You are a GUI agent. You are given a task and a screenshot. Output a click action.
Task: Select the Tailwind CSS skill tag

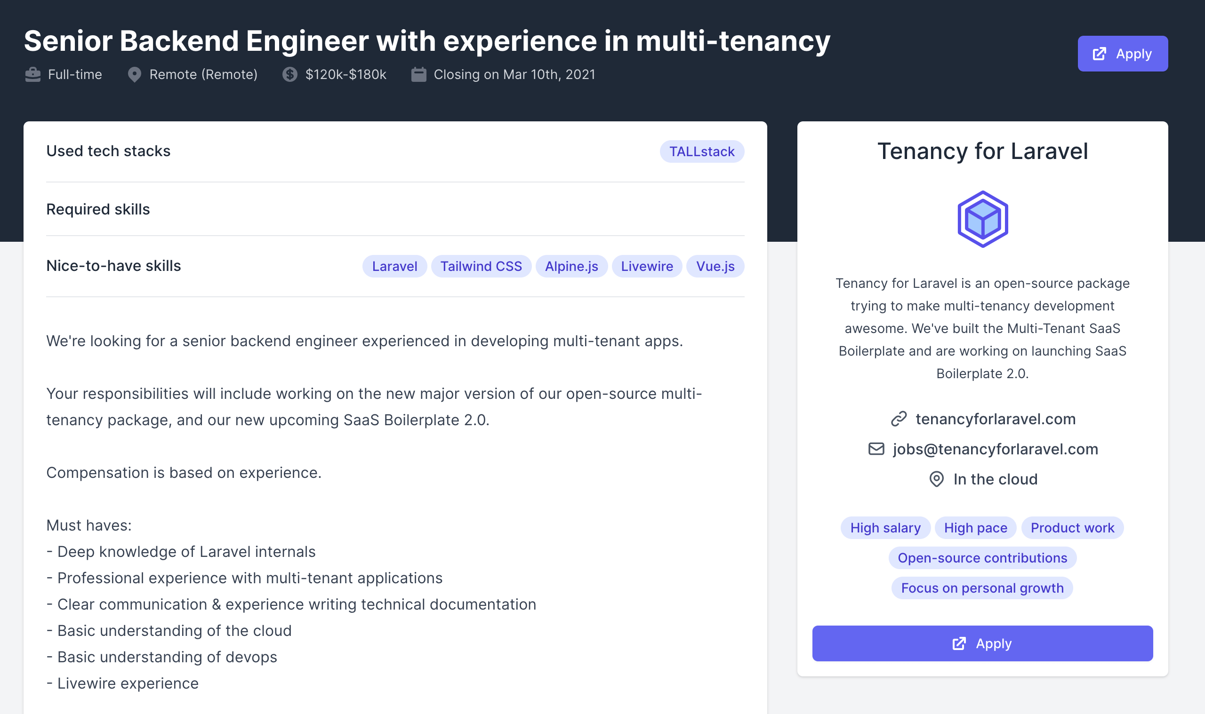coord(481,266)
